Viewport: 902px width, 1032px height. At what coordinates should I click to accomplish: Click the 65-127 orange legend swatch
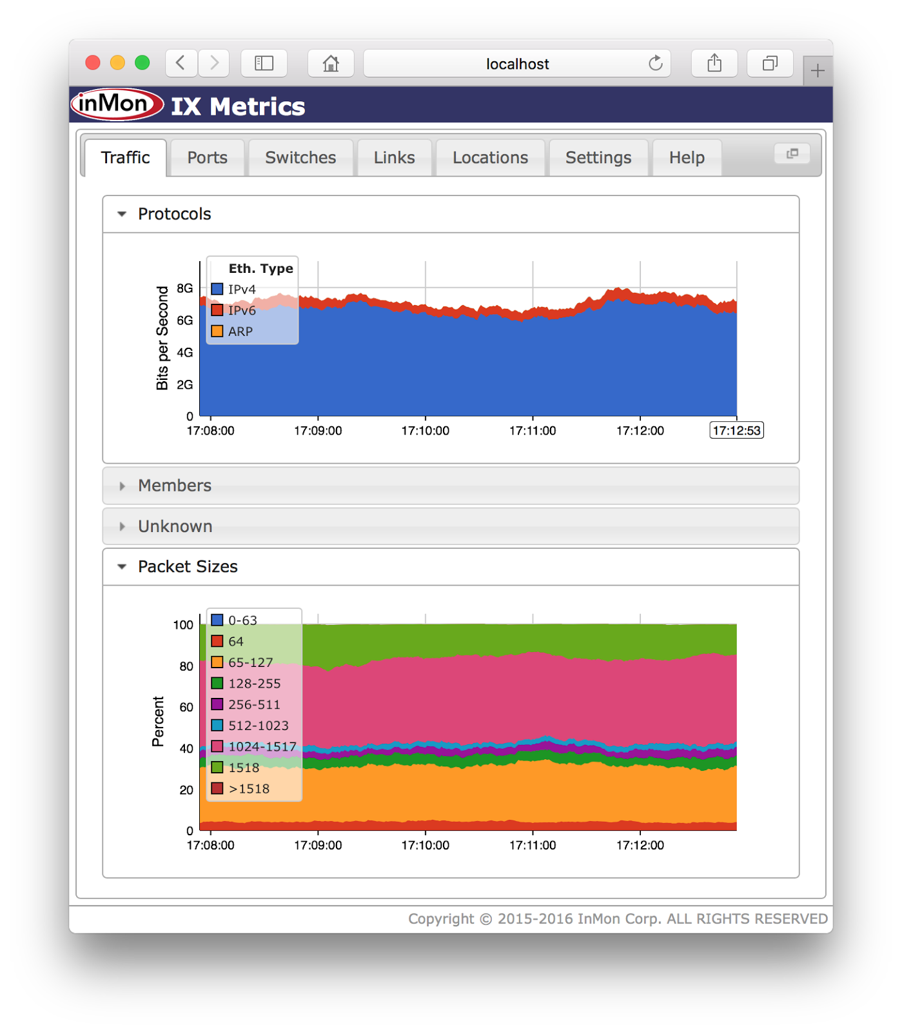(217, 662)
